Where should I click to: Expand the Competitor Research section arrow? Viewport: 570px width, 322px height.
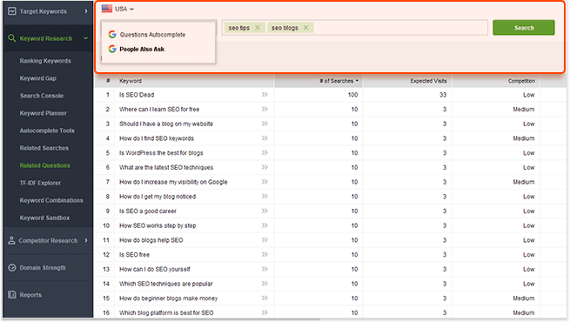coord(86,240)
